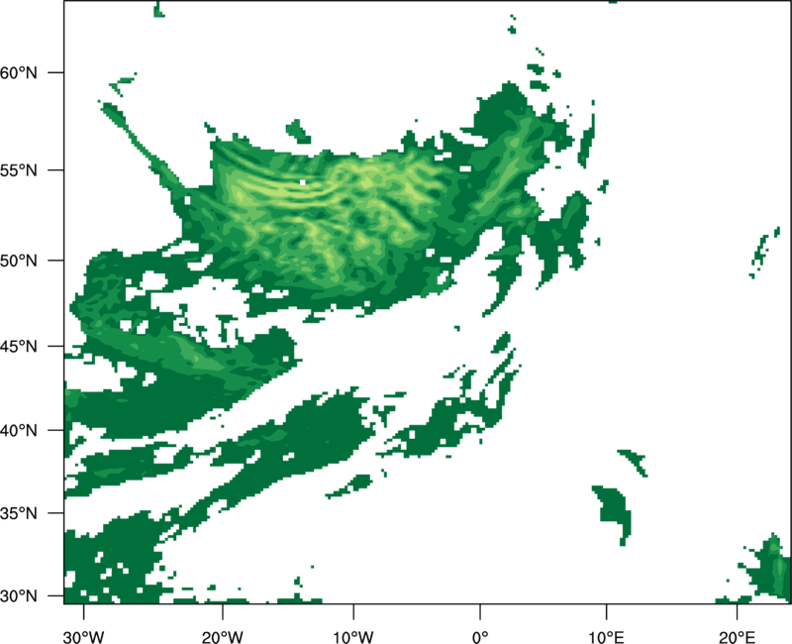This screenshot has width=792, height=644.
Task: Click the 50°N latitude label
Action: coord(19,261)
